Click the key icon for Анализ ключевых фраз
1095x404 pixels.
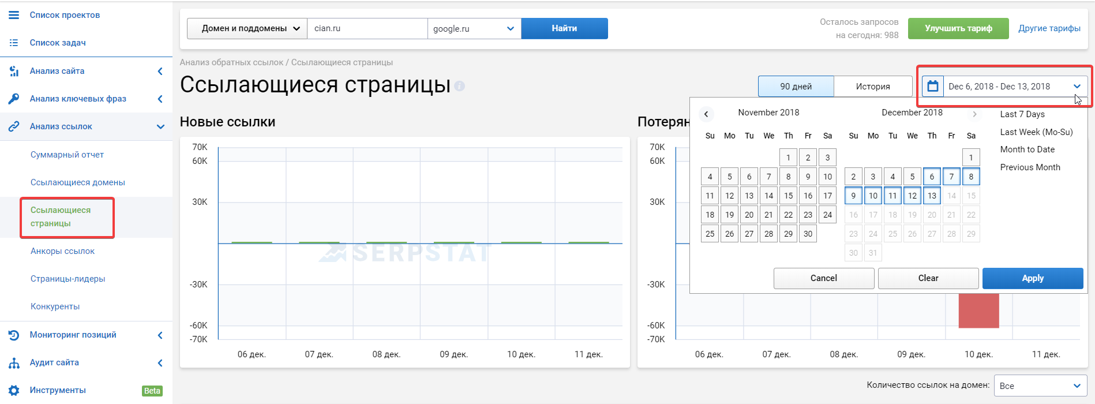click(14, 99)
